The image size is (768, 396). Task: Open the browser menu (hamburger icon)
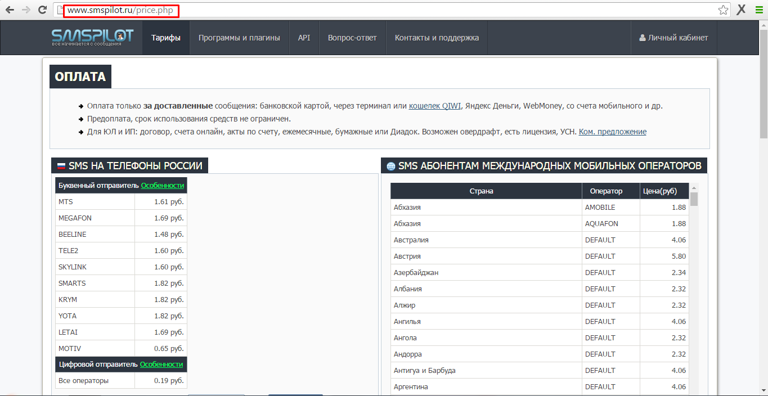point(758,10)
